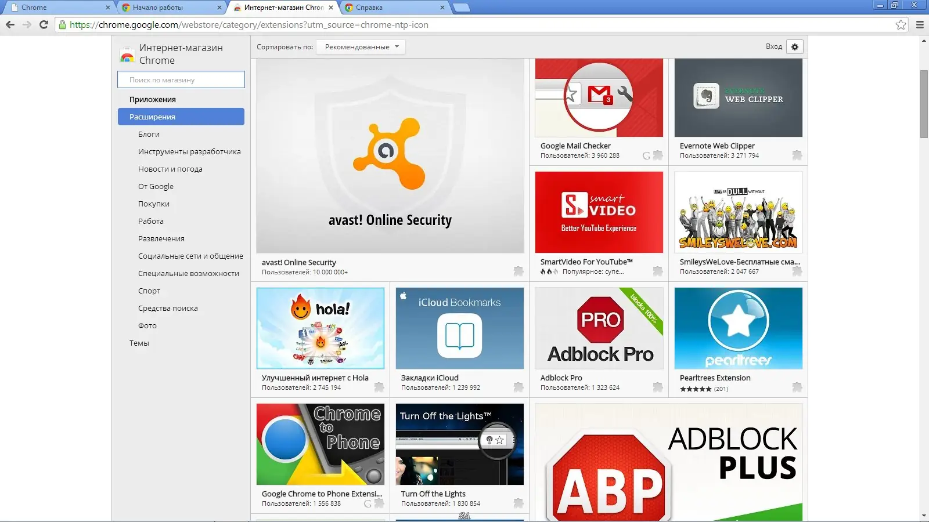Click the address bar URL
This screenshot has height=522, width=929.
pos(249,25)
